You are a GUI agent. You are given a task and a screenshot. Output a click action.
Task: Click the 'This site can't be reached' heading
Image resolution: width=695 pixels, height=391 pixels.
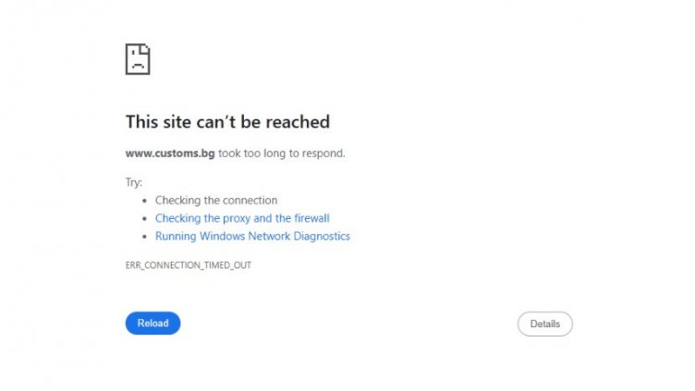pos(227,122)
